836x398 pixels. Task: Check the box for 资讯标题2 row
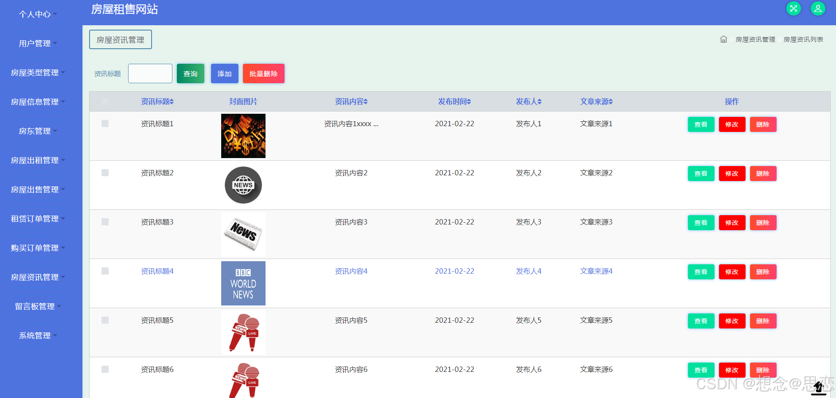tap(105, 173)
